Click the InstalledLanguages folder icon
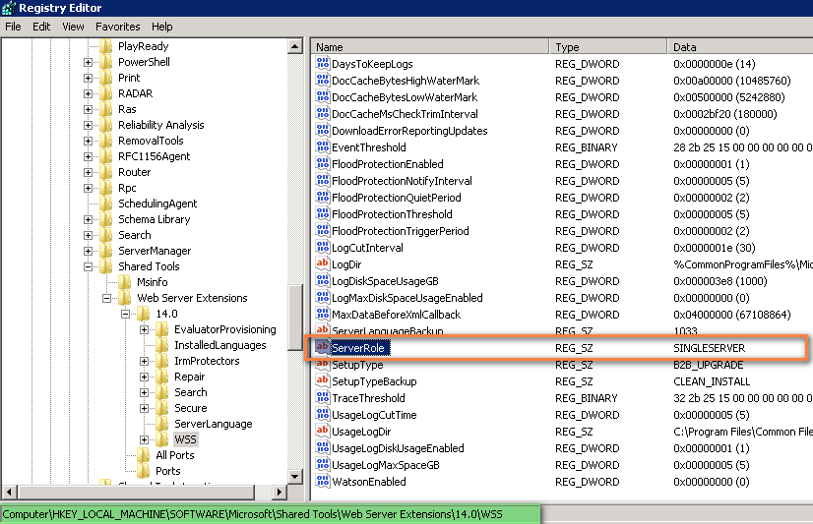The height and width of the screenshot is (524, 813). [161, 345]
